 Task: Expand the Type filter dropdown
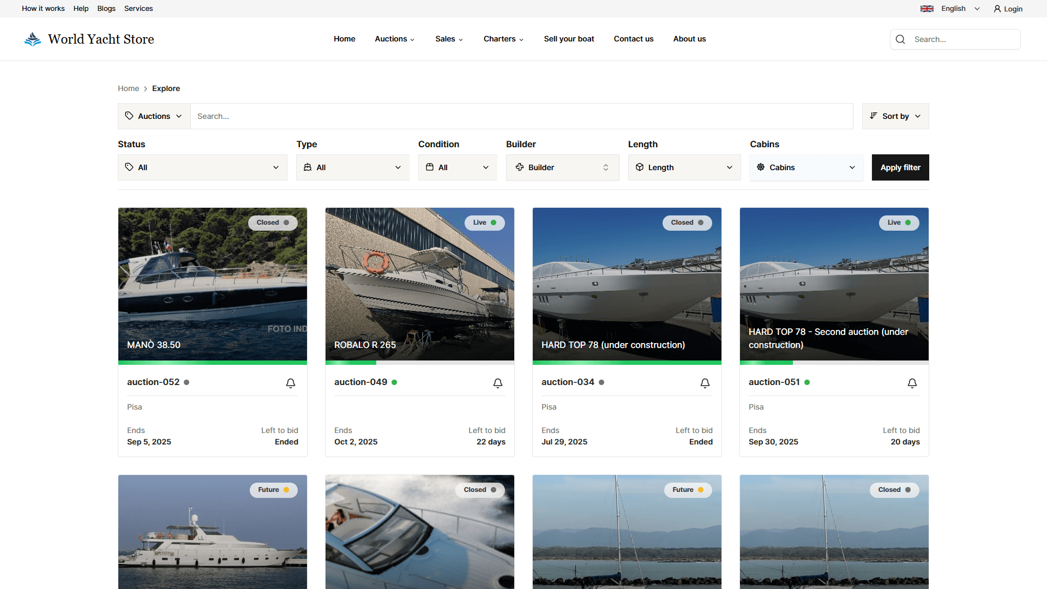[x=353, y=167]
